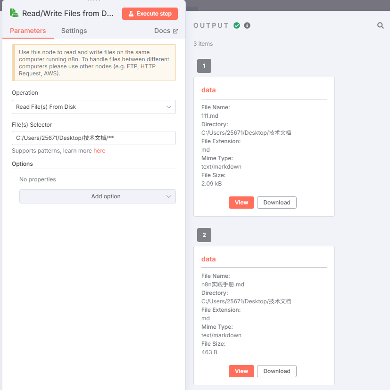
Task: Click the OUTPUT panel heading
Action: pos(211,25)
